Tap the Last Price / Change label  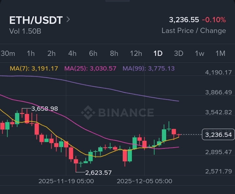click(x=194, y=31)
